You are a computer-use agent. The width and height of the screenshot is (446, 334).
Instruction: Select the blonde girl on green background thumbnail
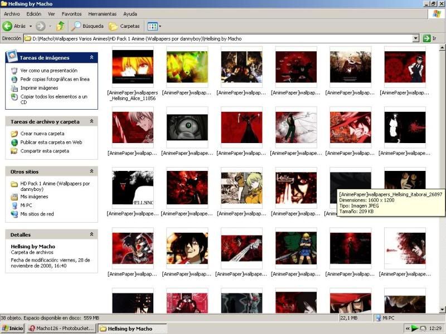(296, 248)
